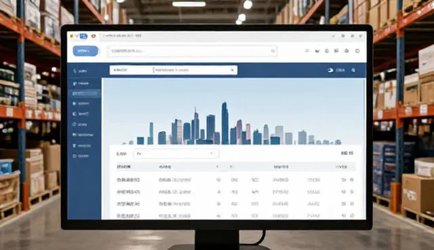
Task: Click the first cell of the first table row
Action: tap(128, 180)
